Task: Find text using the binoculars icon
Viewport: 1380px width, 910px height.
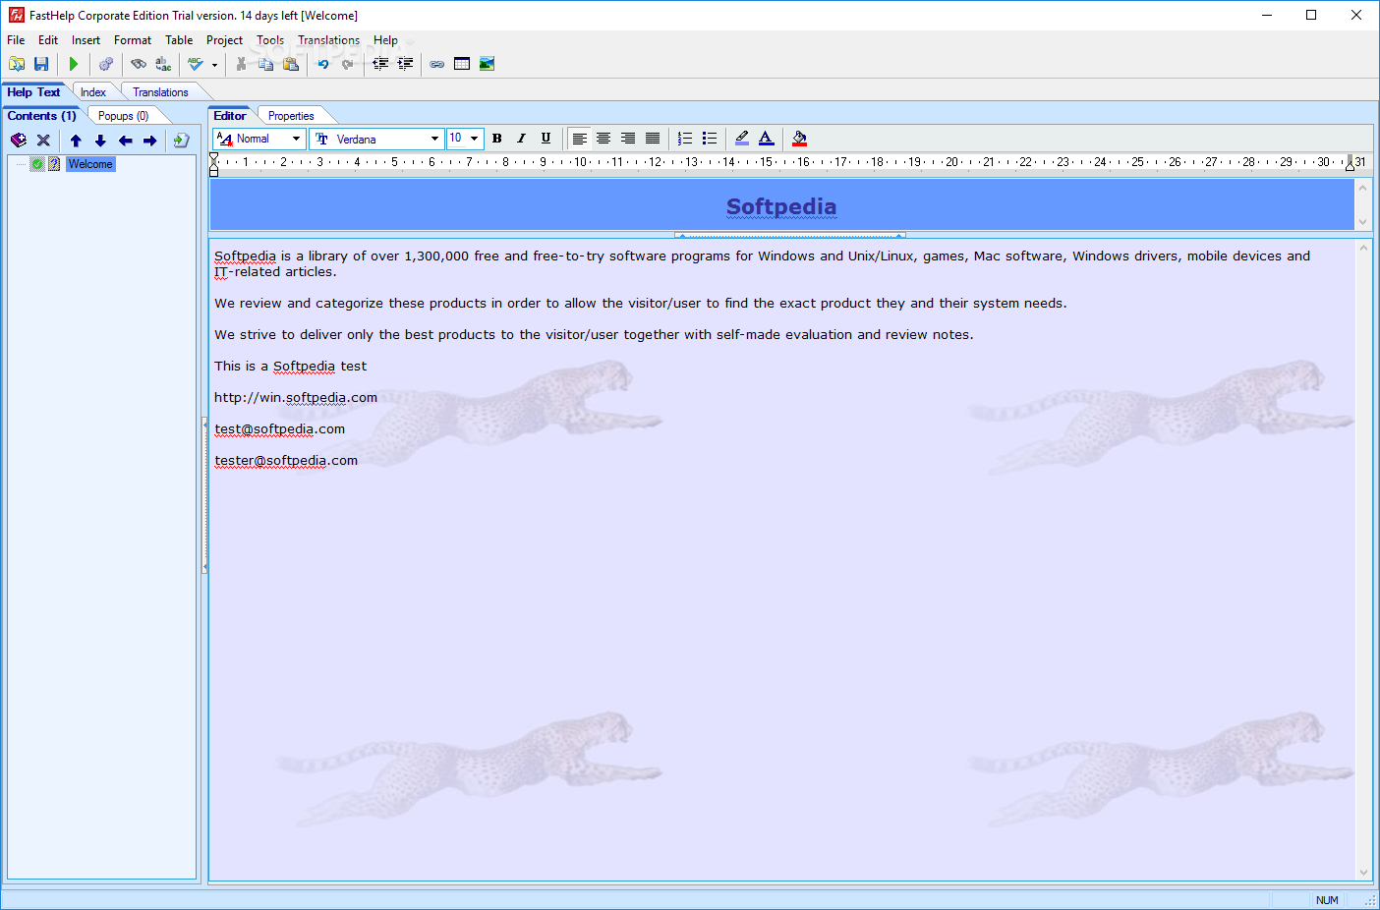Action: [x=139, y=64]
